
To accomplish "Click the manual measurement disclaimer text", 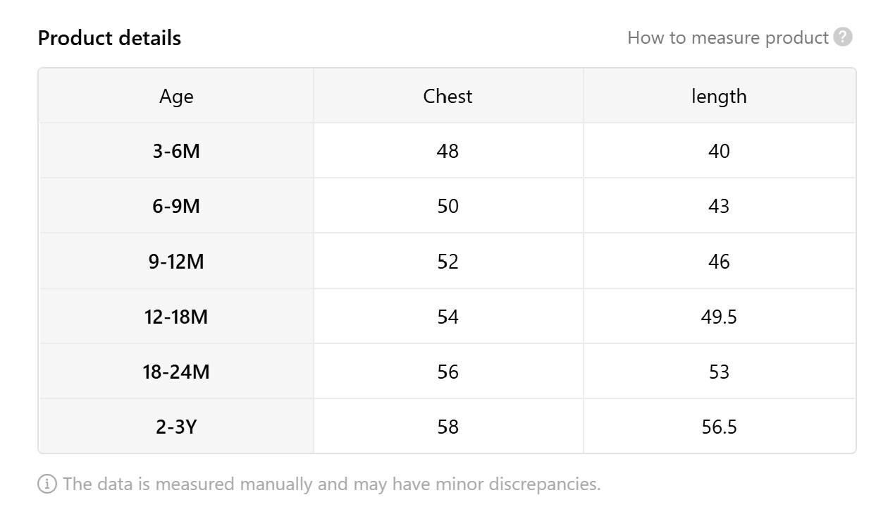I will click(x=331, y=484).
